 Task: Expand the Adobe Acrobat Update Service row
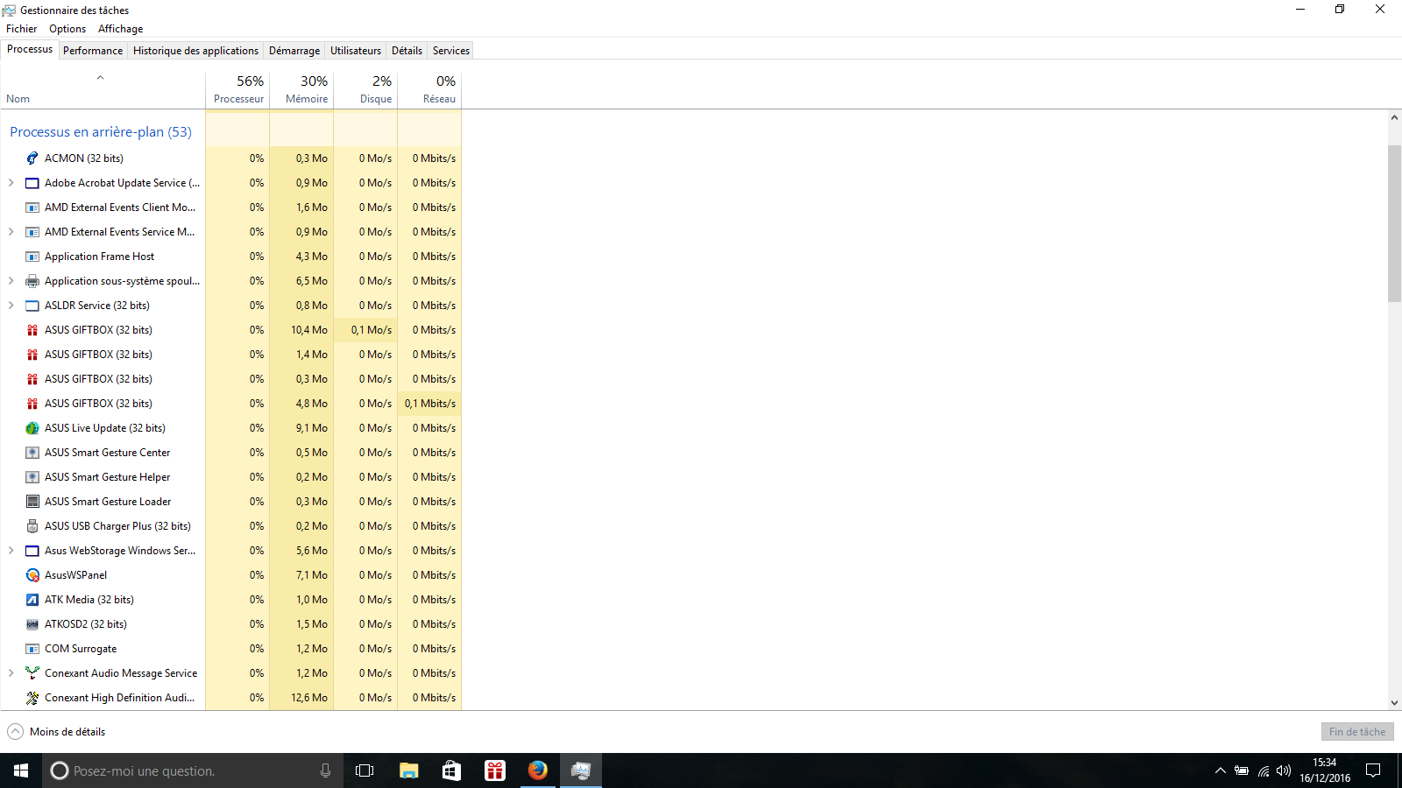(11, 183)
